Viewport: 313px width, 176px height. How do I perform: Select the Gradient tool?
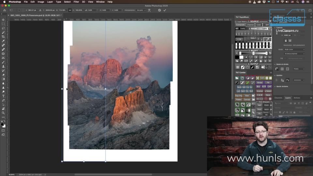pos(3,79)
